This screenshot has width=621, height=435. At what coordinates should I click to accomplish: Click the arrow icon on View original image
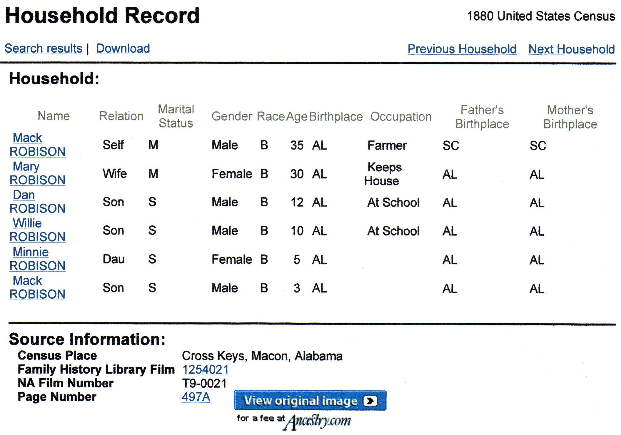370,401
